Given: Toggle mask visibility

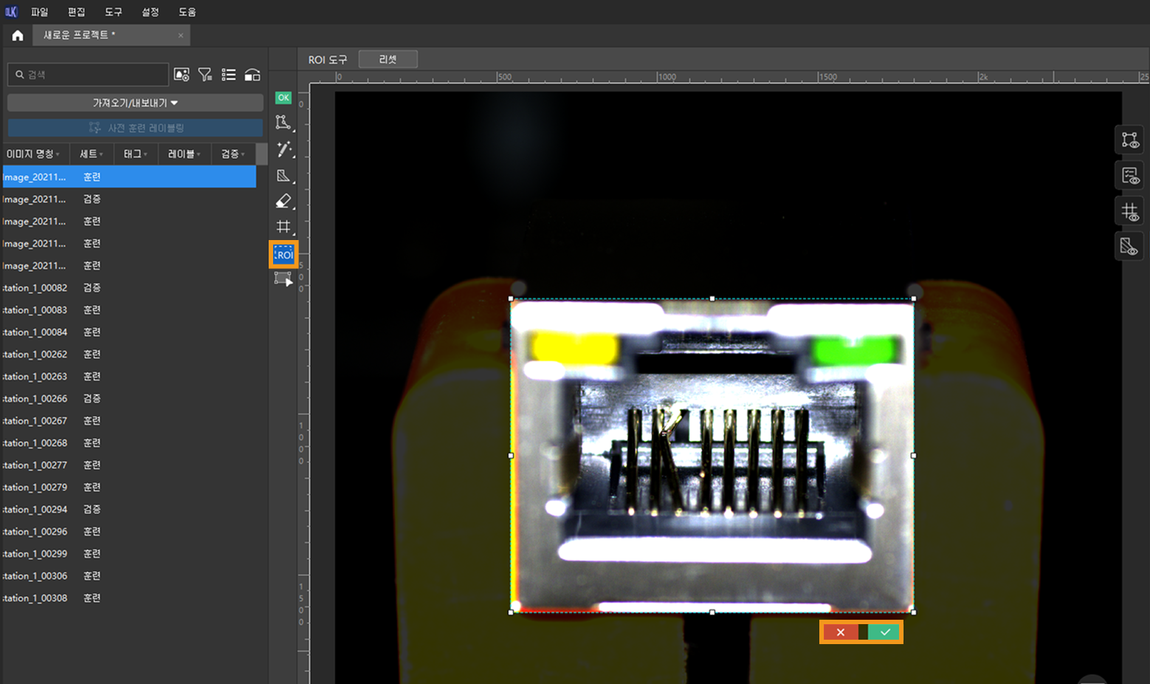Looking at the screenshot, I should point(1130,247).
